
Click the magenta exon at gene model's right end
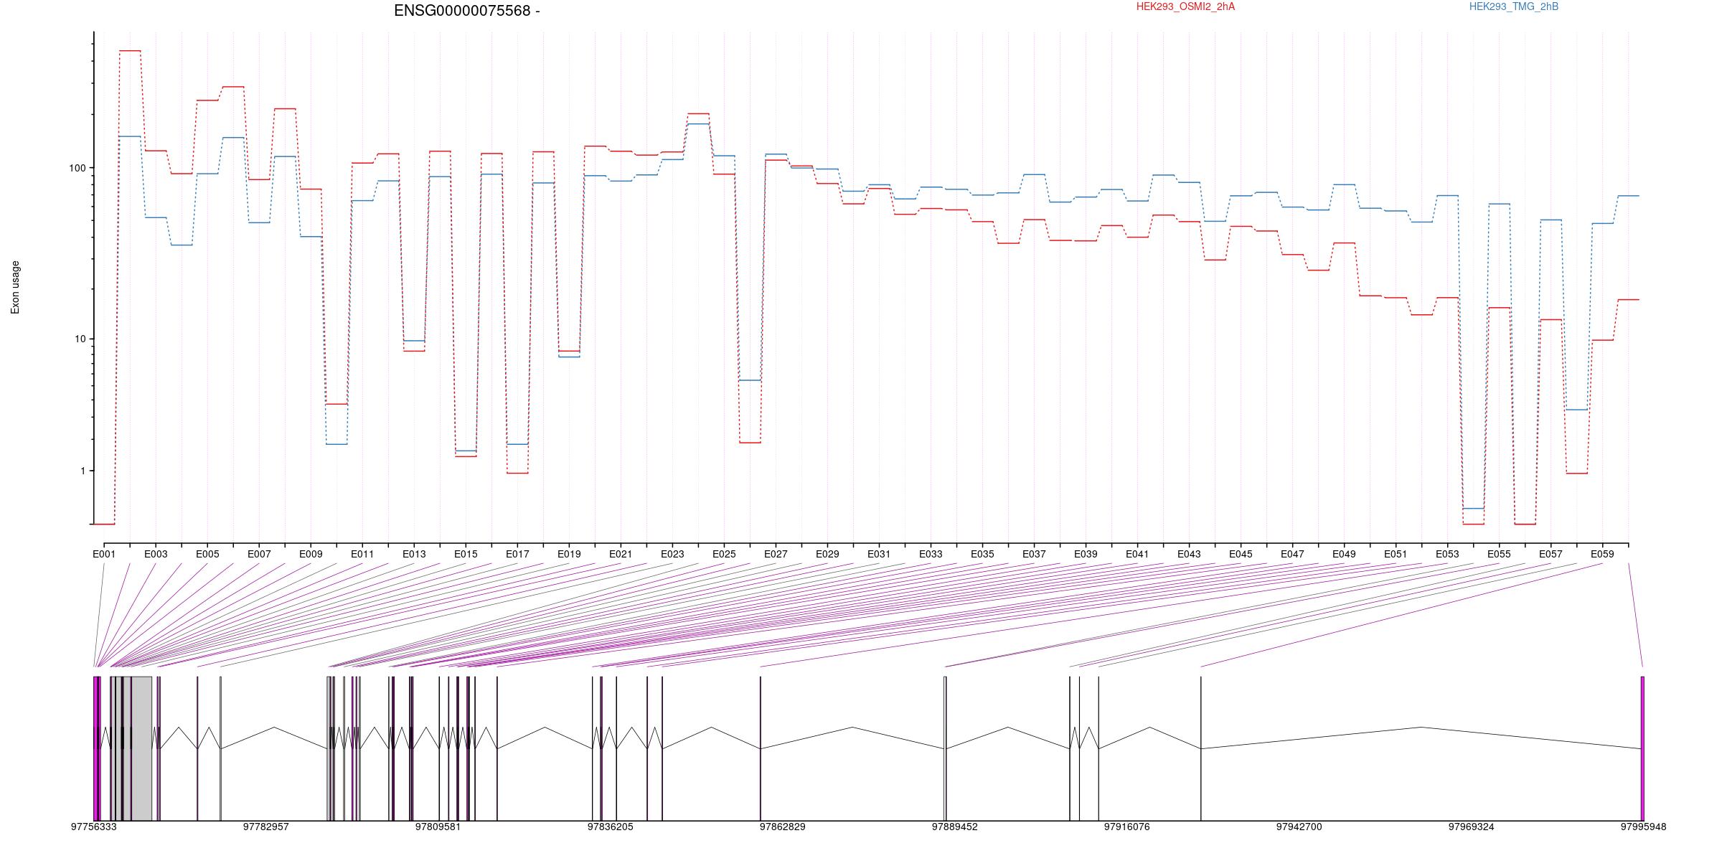point(1642,748)
